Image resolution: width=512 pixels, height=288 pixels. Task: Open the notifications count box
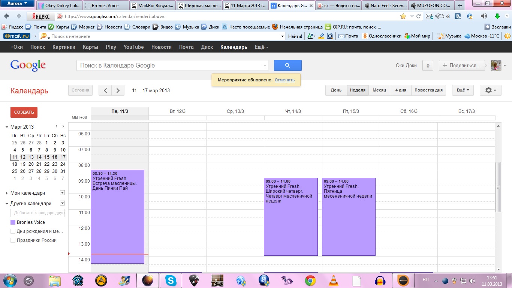(428, 65)
